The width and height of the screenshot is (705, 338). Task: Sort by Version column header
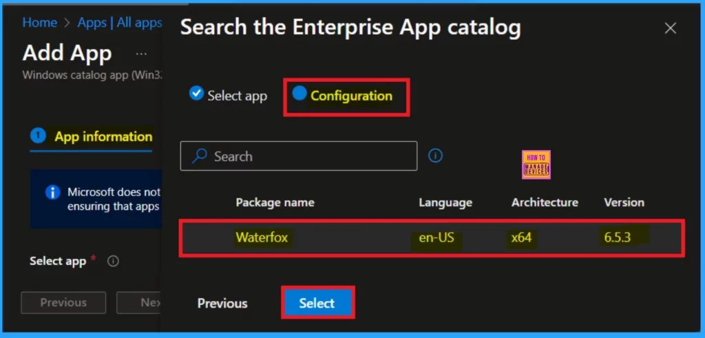pyautogui.click(x=624, y=202)
